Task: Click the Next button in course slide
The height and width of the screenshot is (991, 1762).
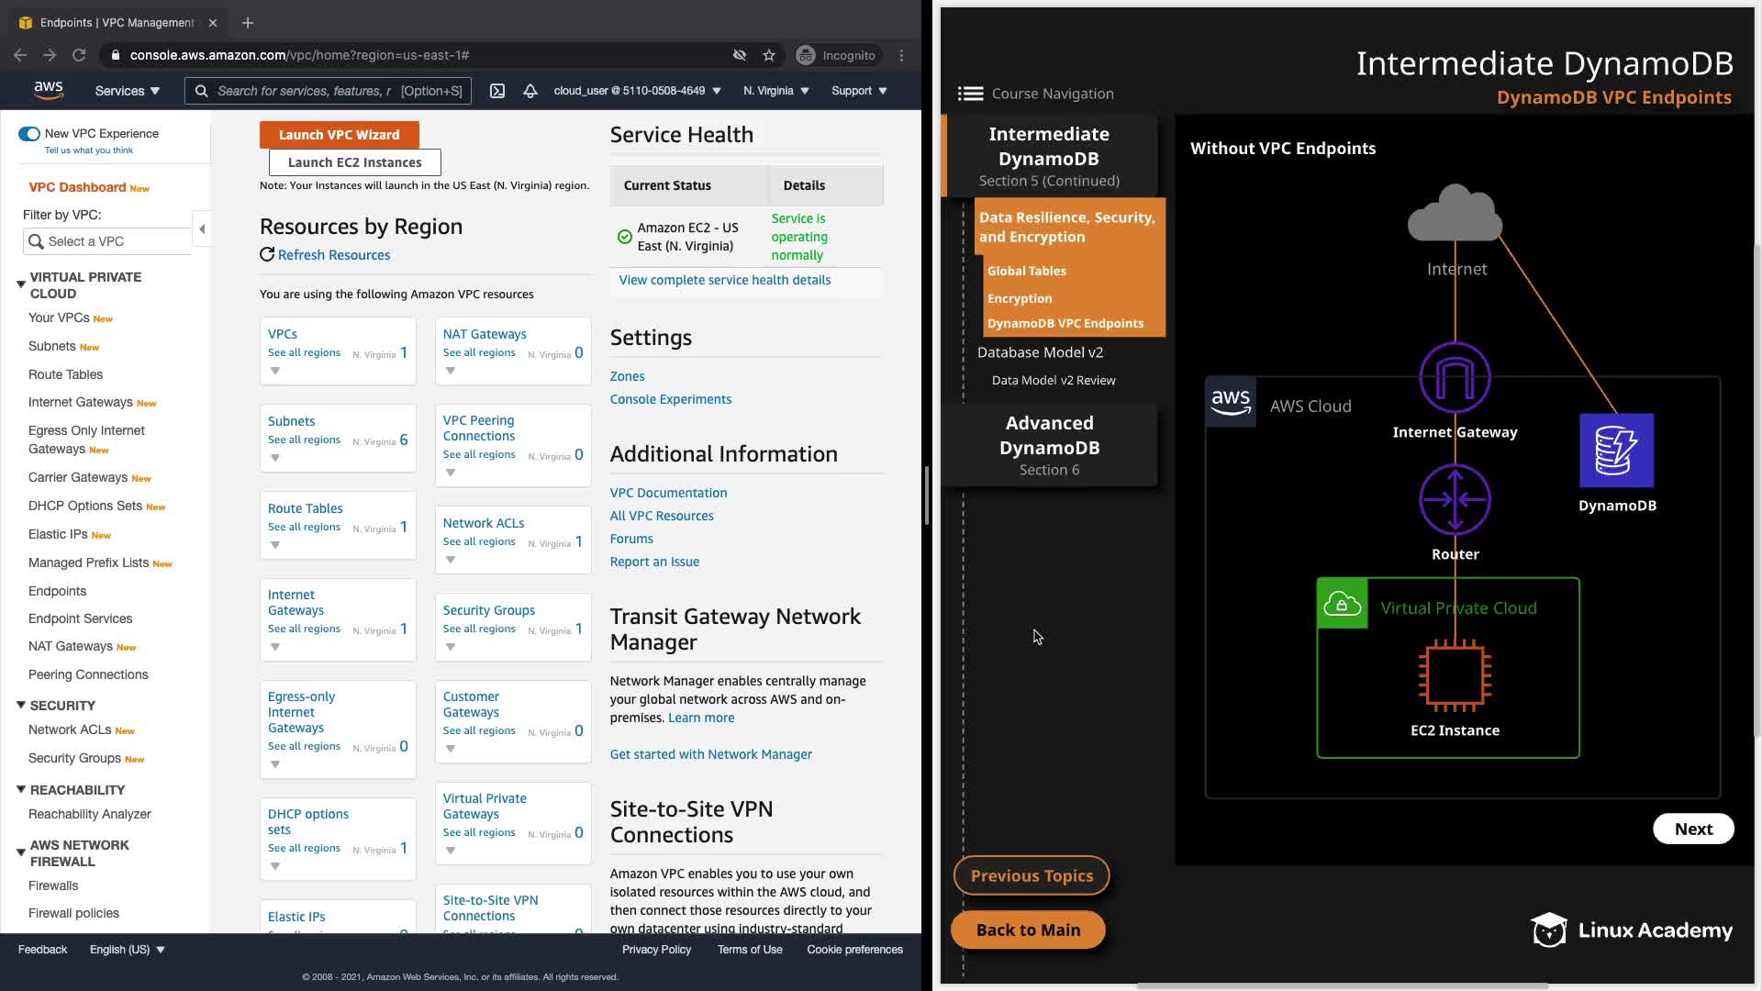Action: click(1693, 829)
